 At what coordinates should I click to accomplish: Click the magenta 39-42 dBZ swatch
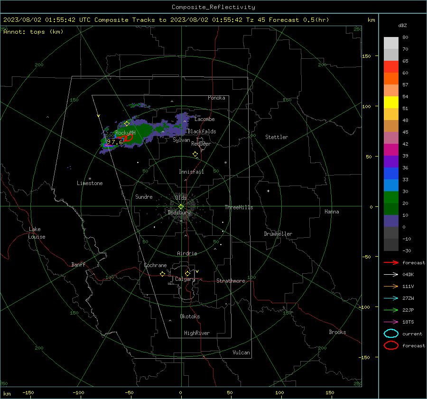tap(391, 150)
